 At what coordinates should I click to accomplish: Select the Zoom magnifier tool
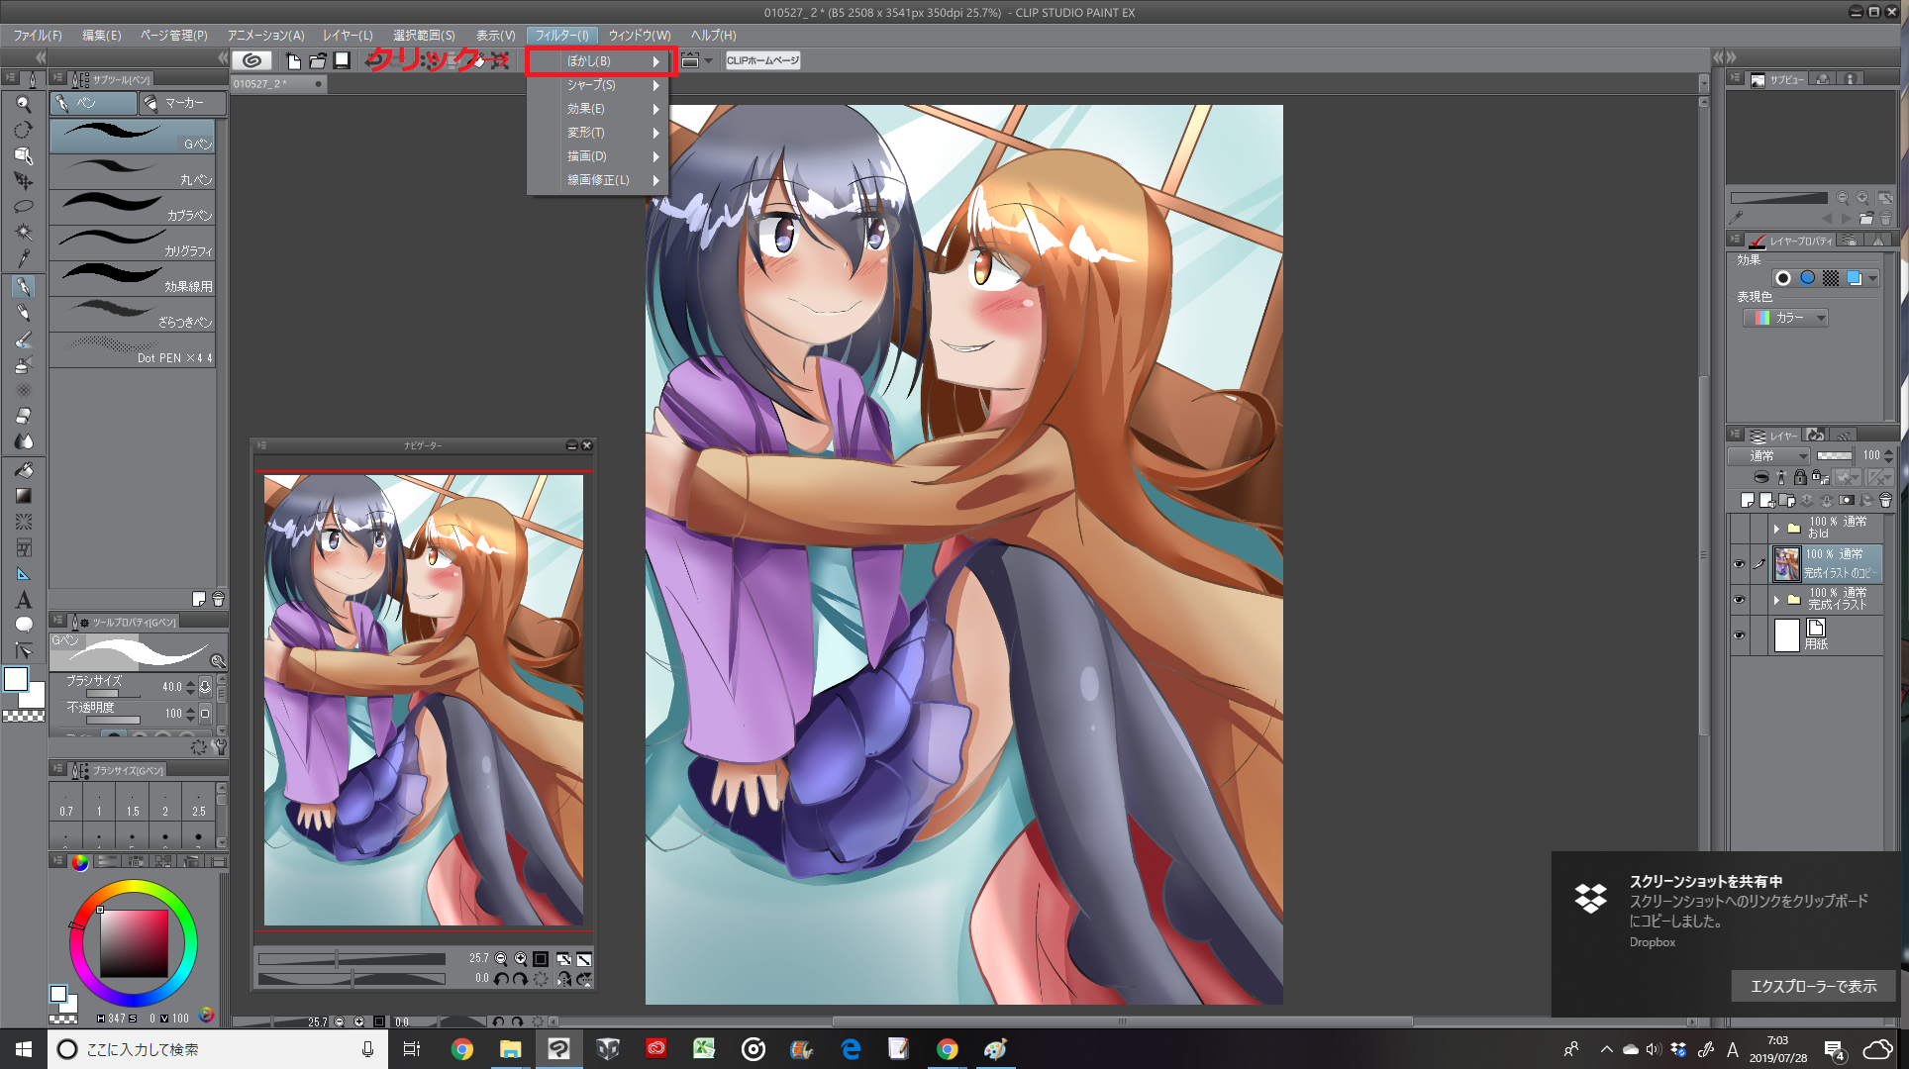tap(24, 104)
